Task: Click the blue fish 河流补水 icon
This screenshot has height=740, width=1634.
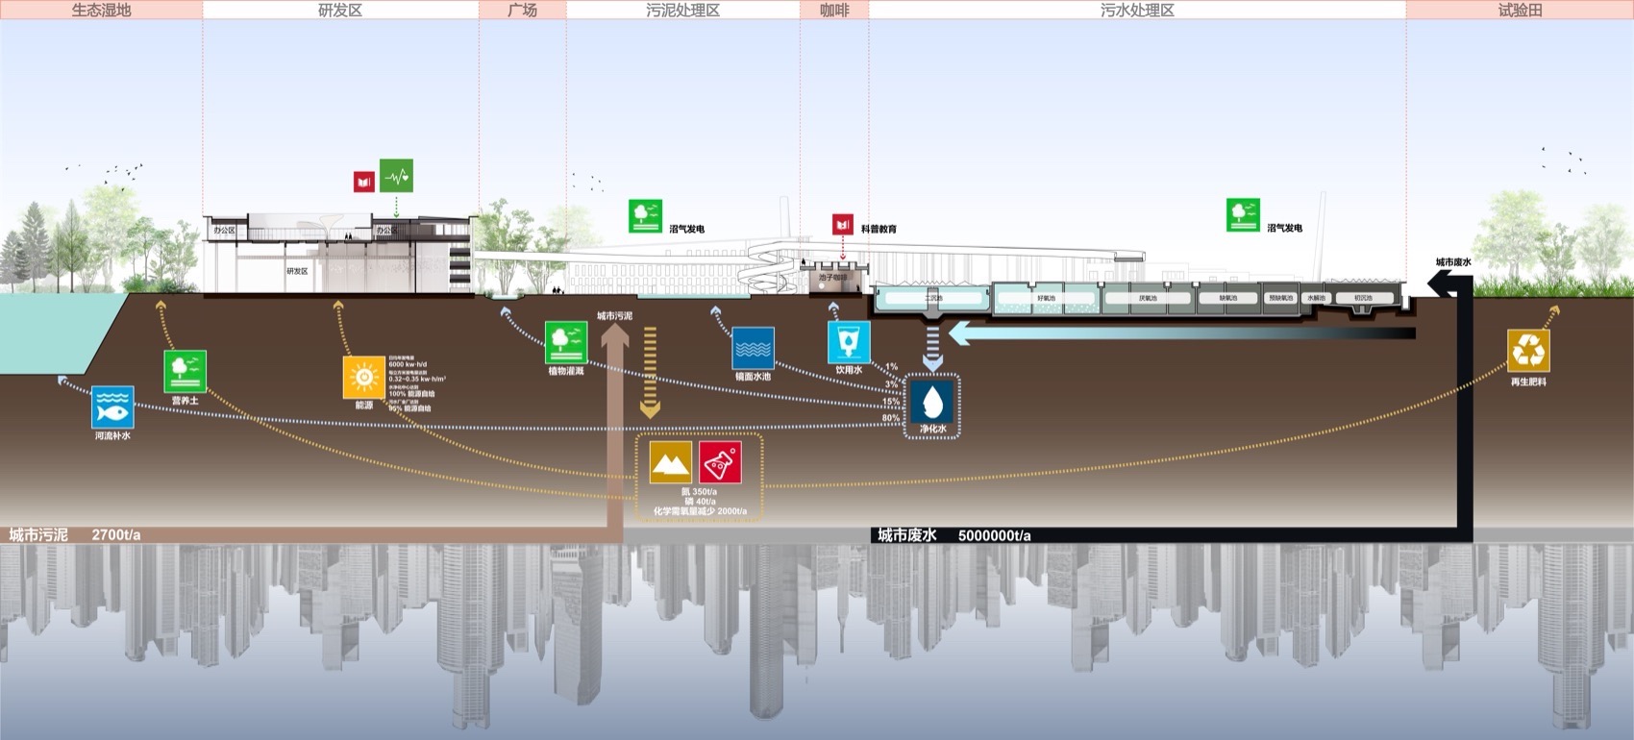Action: pos(112,407)
